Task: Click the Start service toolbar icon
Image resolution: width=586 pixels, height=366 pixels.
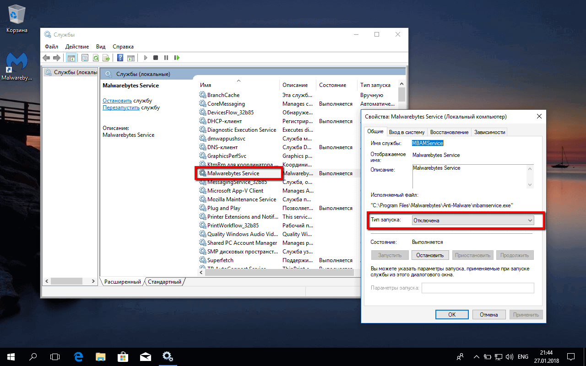Action: click(x=146, y=57)
